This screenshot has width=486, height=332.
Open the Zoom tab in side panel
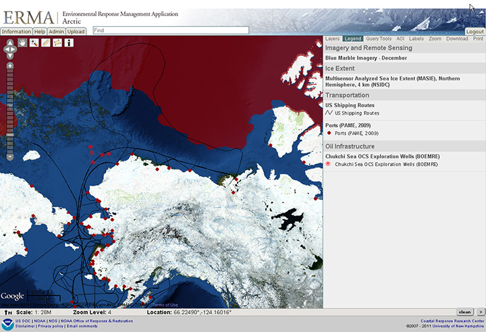point(435,38)
